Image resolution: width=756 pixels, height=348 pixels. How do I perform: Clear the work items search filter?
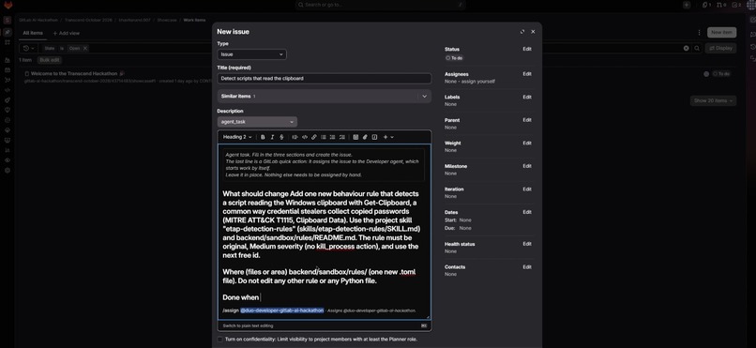686,48
